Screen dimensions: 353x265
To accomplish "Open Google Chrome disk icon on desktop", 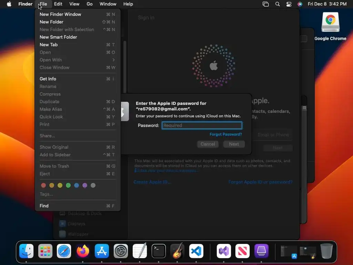I will pyautogui.click(x=330, y=22).
